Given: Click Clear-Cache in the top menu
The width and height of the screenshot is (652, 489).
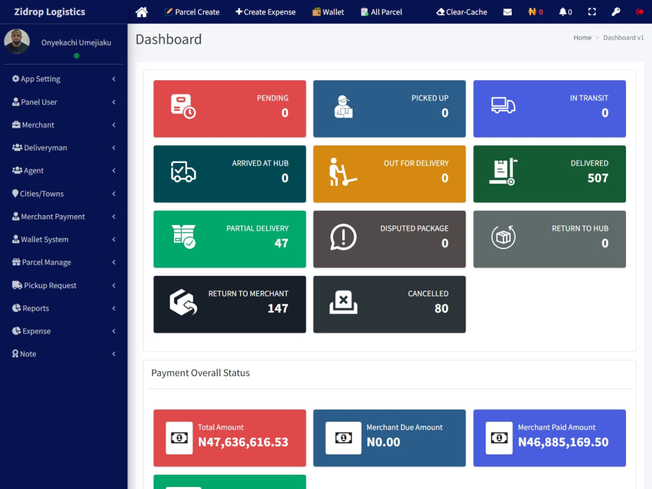Looking at the screenshot, I should click(x=462, y=12).
